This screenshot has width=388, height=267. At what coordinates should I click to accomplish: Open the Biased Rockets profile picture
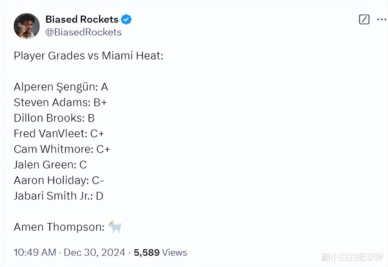click(x=27, y=26)
